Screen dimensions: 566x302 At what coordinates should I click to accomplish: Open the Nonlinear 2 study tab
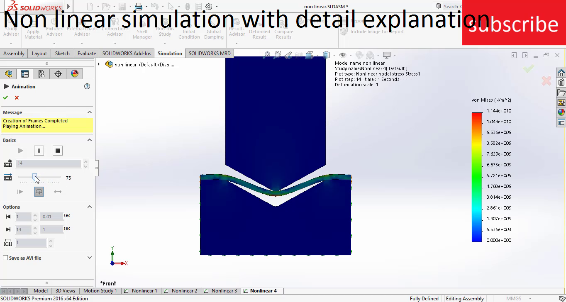point(181,291)
